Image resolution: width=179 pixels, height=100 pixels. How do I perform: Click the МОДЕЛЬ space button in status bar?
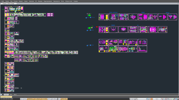coord(132,99)
